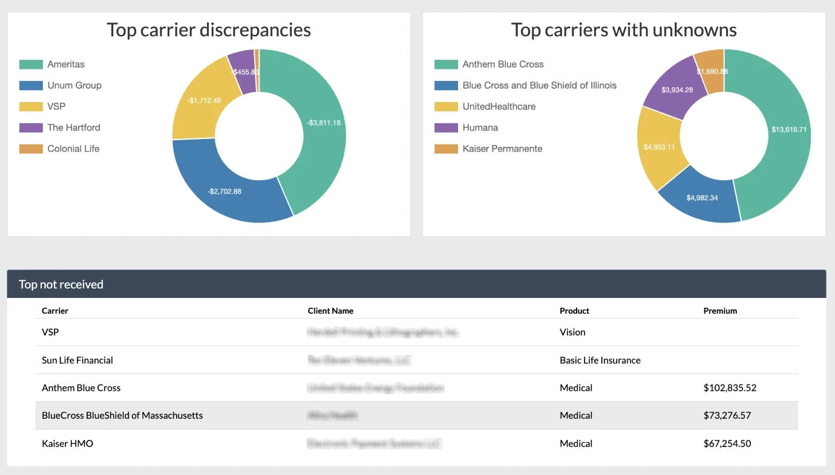Toggle the Kaiser Permanente legend label
The width and height of the screenshot is (835, 475).
502,149
